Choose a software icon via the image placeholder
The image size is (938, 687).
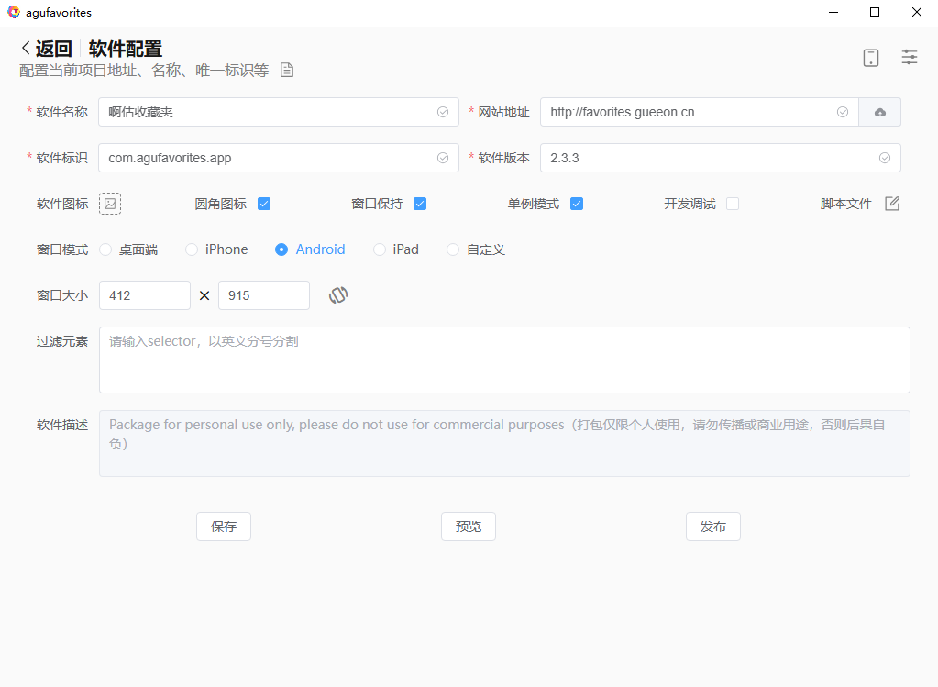tap(110, 204)
